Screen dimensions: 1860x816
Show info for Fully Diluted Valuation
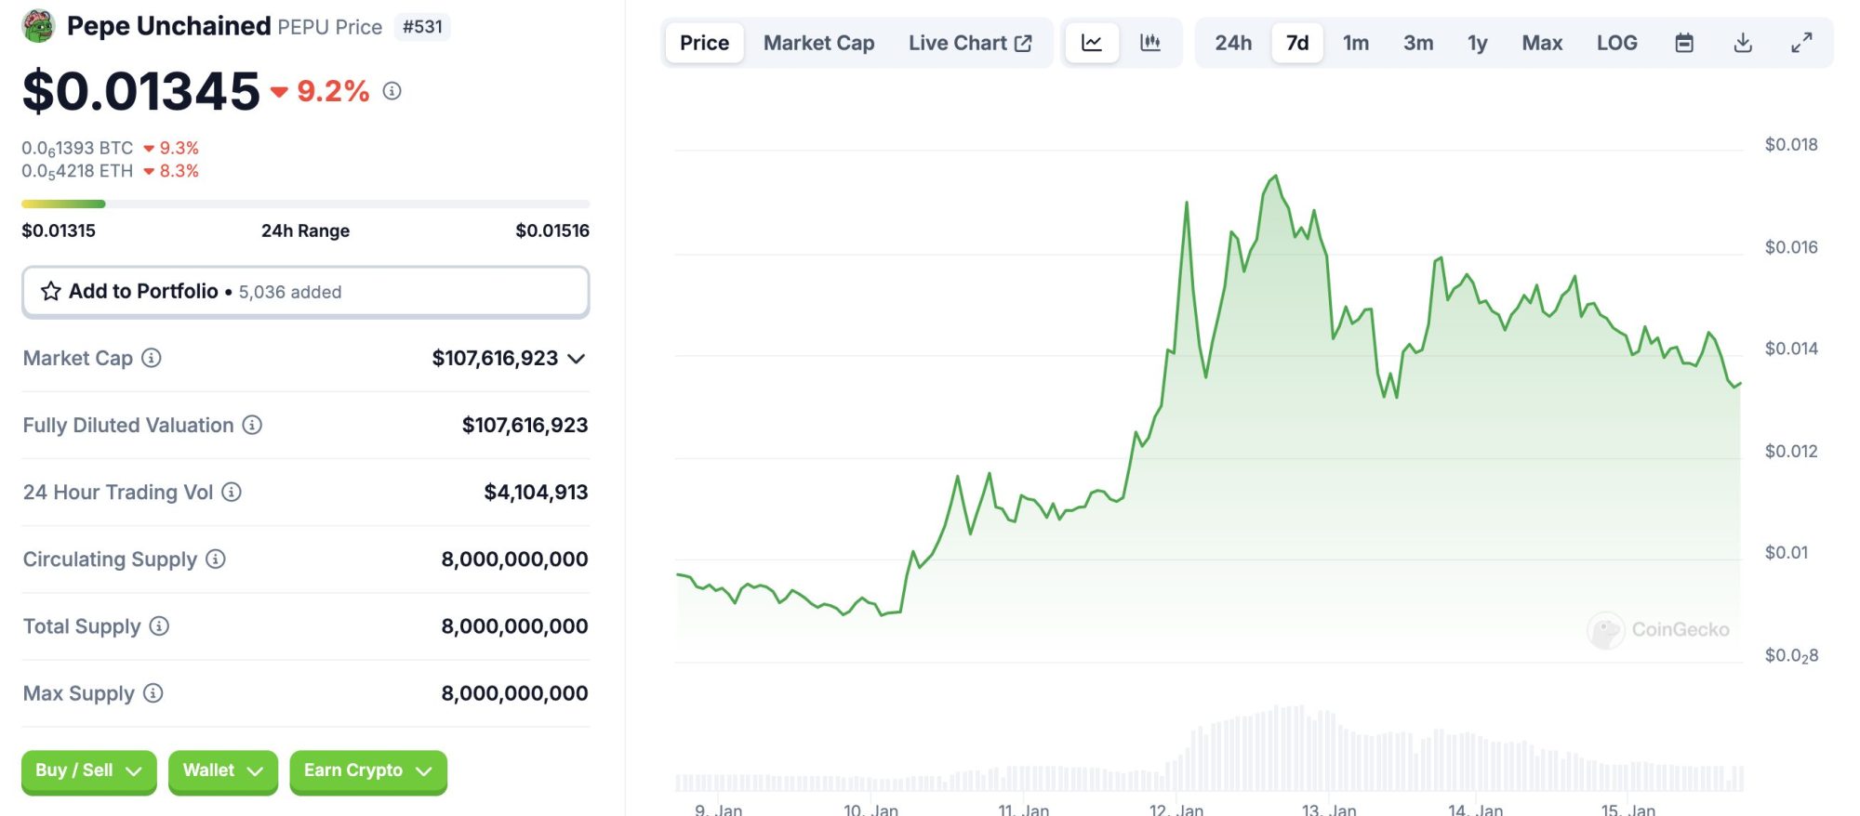pyautogui.click(x=252, y=425)
